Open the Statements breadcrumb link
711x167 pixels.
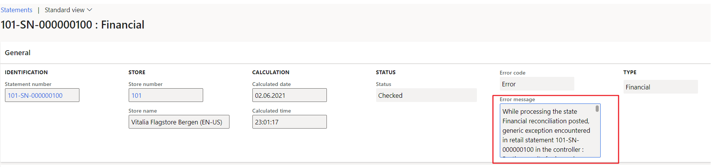point(16,10)
